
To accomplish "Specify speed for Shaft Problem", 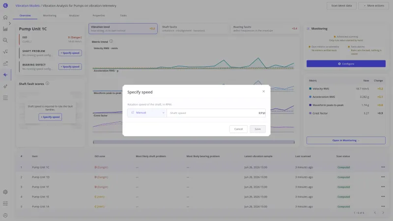I will (x=70, y=53).
